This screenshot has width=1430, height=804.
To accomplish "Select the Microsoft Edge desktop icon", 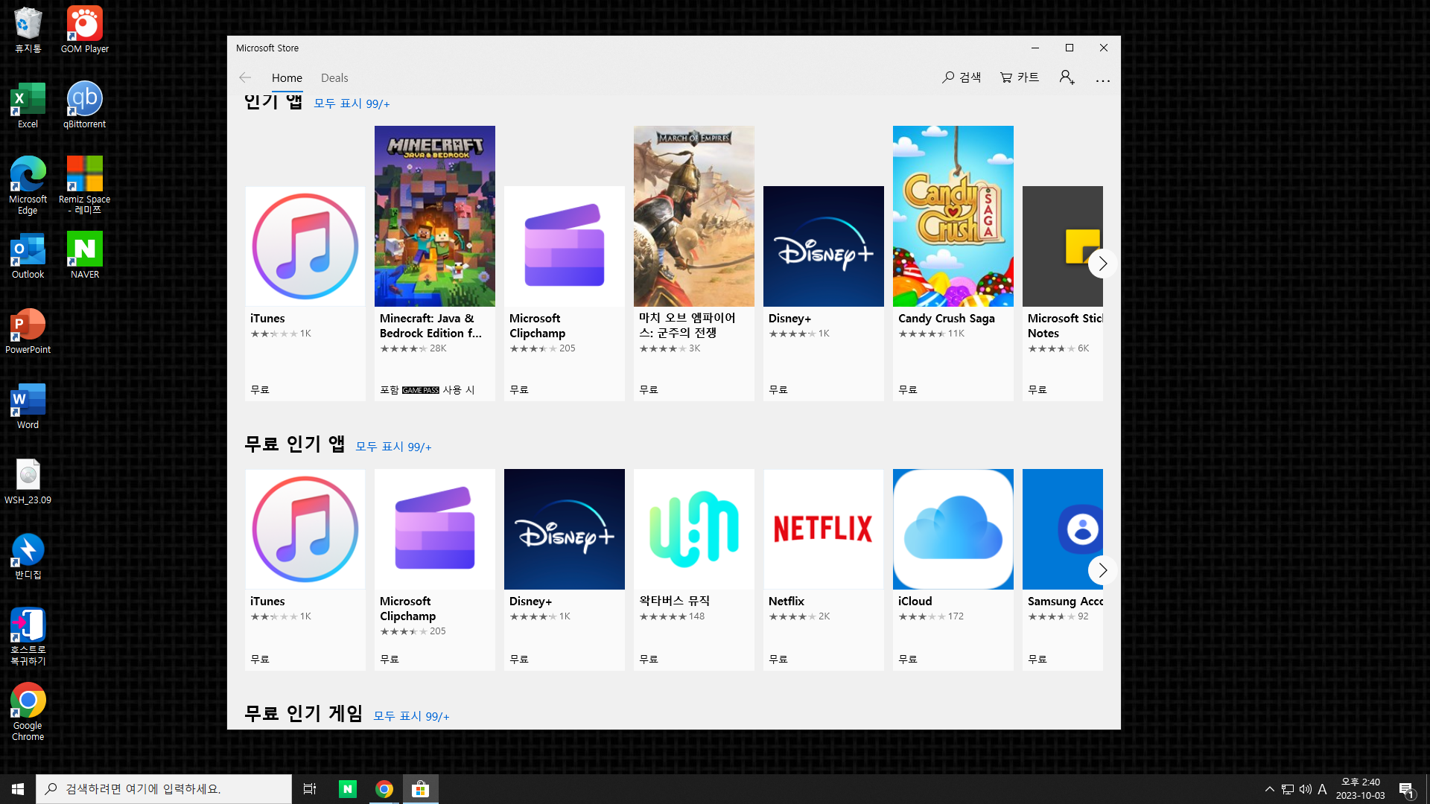I will [x=28, y=185].
